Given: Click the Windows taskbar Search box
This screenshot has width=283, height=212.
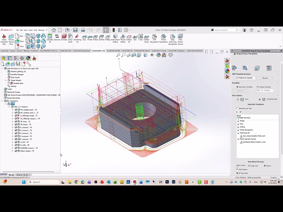Looking at the screenshot, I should point(44,182).
